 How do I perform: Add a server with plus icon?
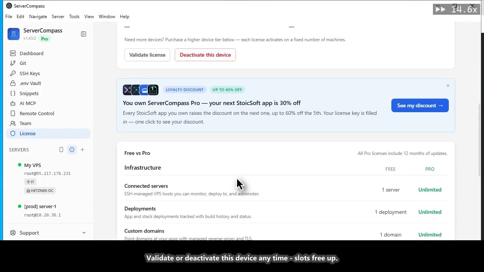pyautogui.click(x=82, y=150)
